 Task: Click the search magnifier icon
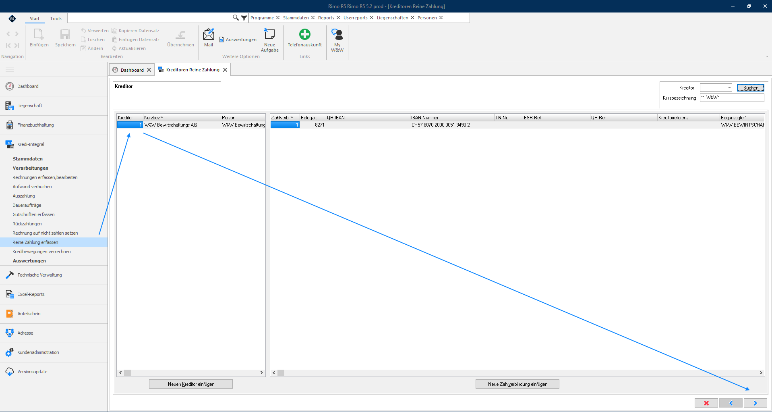pyautogui.click(x=236, y=18)
